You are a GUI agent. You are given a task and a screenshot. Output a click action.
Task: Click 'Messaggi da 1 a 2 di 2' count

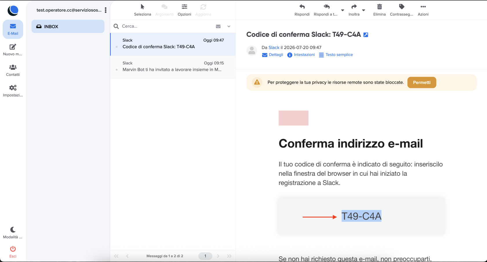click(165, 256)
